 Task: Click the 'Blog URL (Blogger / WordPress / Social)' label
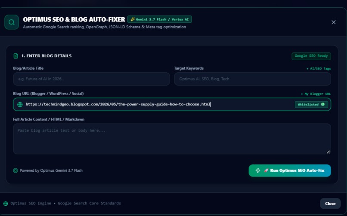pos(48,94)
